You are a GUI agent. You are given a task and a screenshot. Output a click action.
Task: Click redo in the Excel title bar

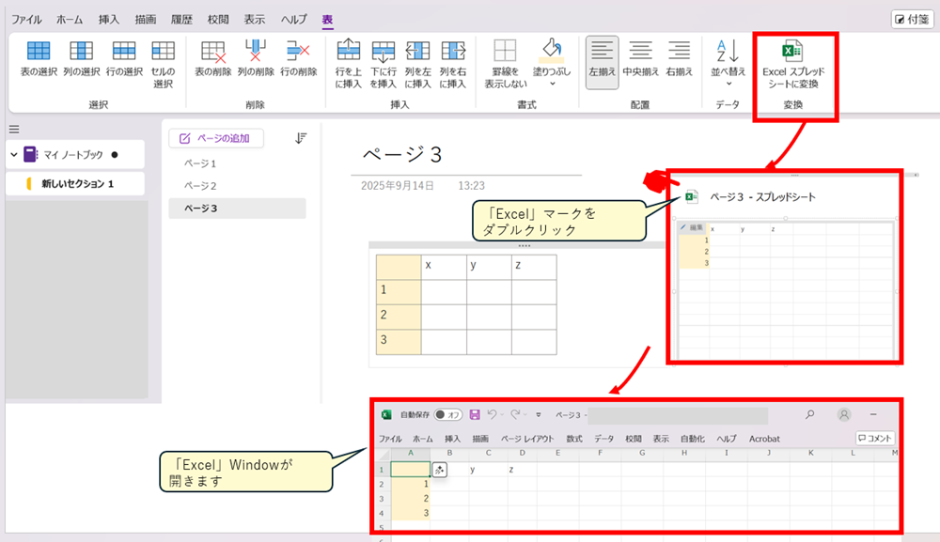coord(515,414)
